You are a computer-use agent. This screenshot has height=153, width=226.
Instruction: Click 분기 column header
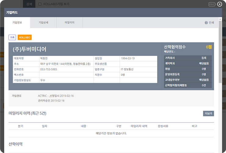pos(20,126)
